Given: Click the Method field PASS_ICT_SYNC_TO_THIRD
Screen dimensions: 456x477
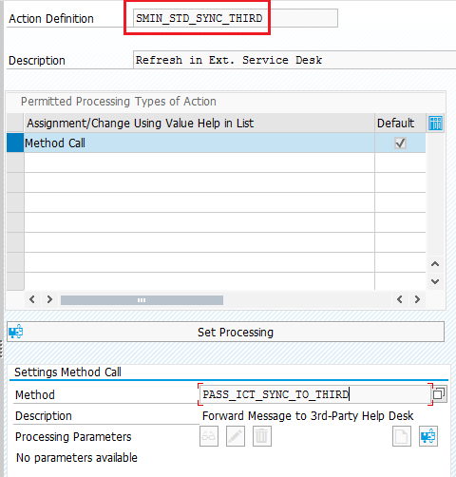Looking at the screenshot, I should pos(314,394).
